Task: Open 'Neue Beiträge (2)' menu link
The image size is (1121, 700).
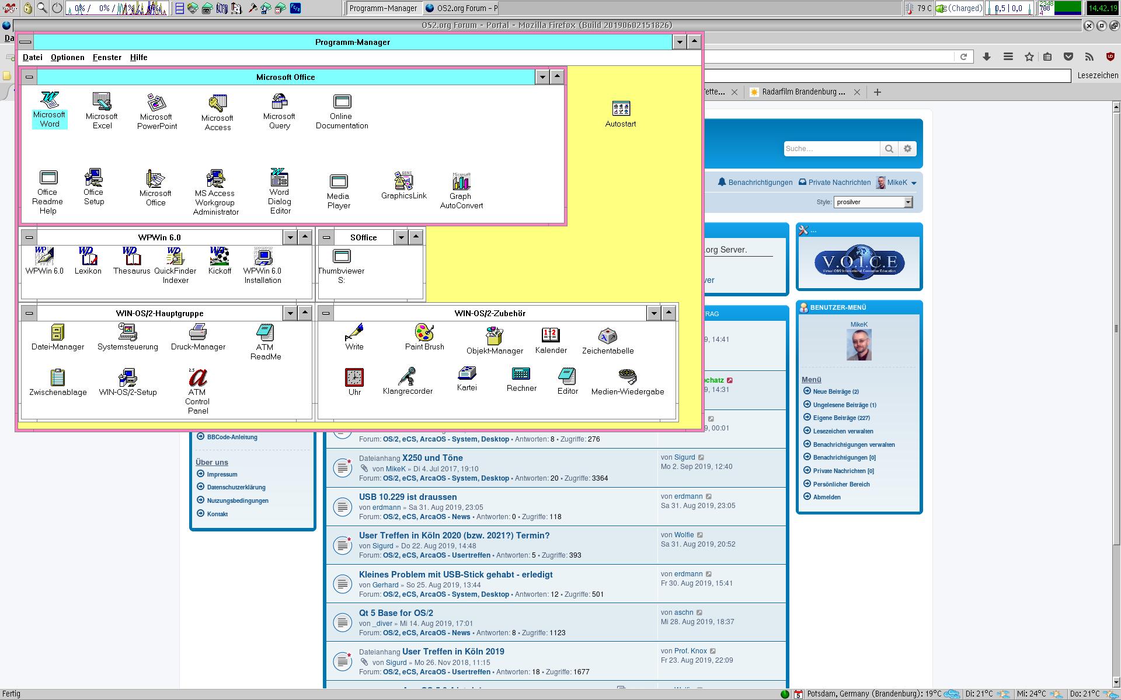Action: coord(835,391)
